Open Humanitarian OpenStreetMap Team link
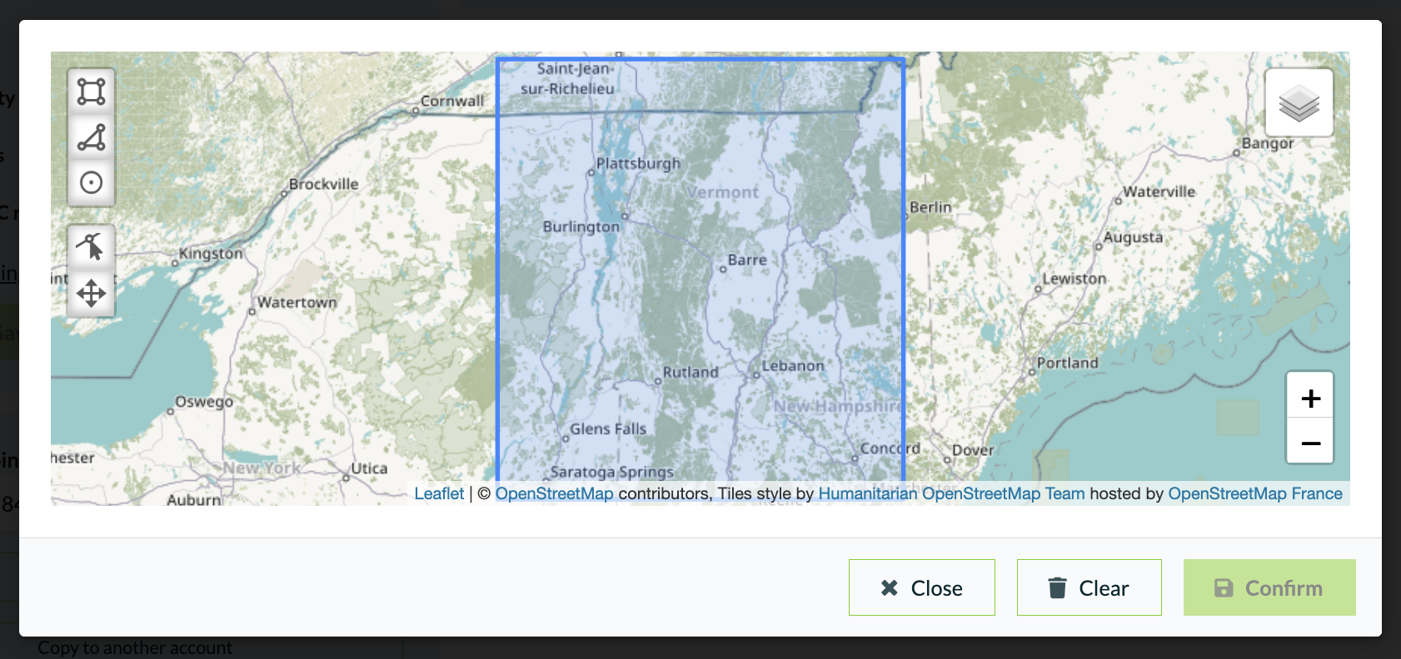 (x=951, y=493)
